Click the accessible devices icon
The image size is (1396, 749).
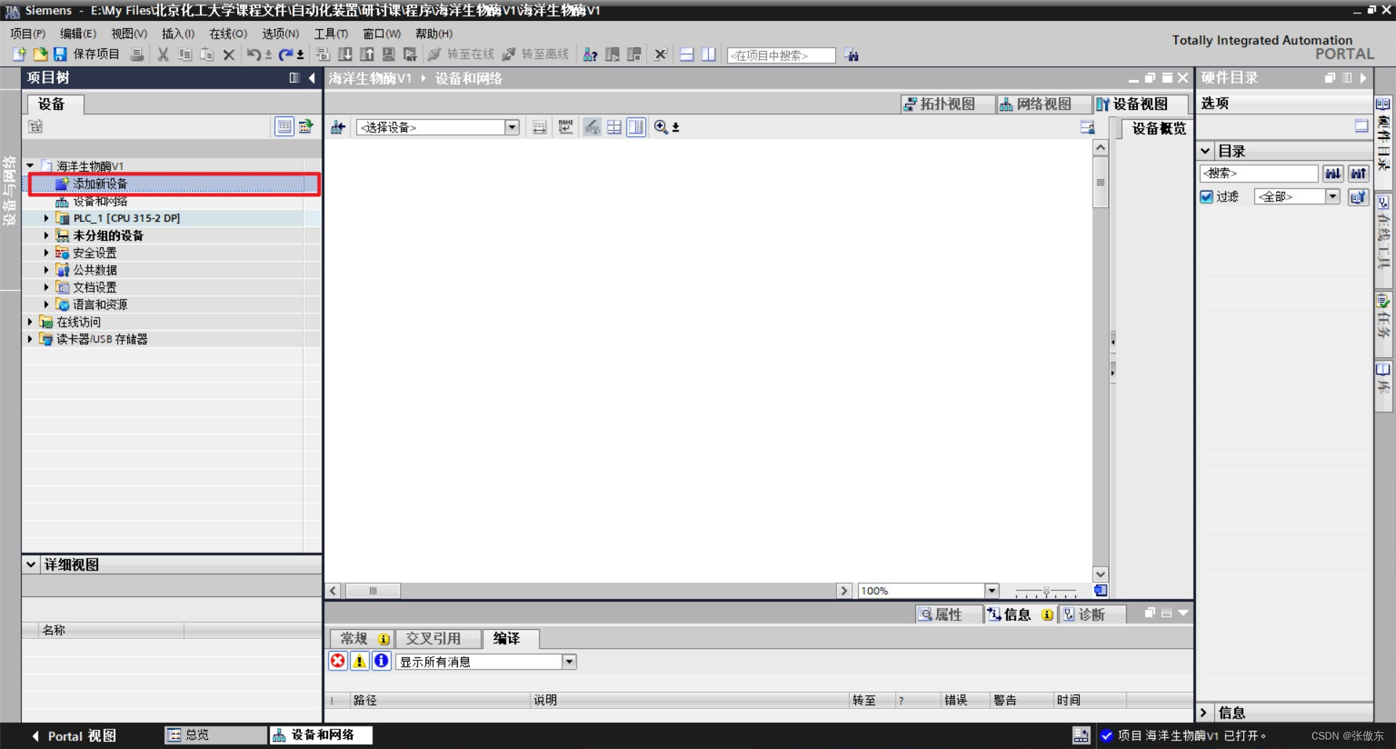pyautogui.click(x=590, y=55)
